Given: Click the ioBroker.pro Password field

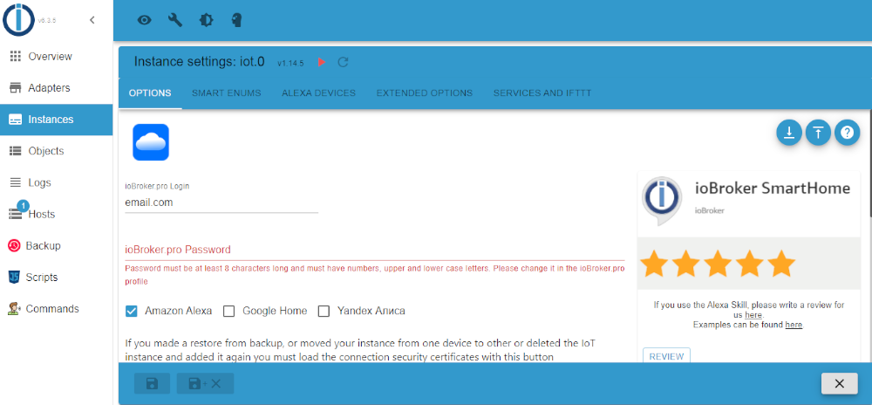Looking at the screenshot, I should coord(375,250).
